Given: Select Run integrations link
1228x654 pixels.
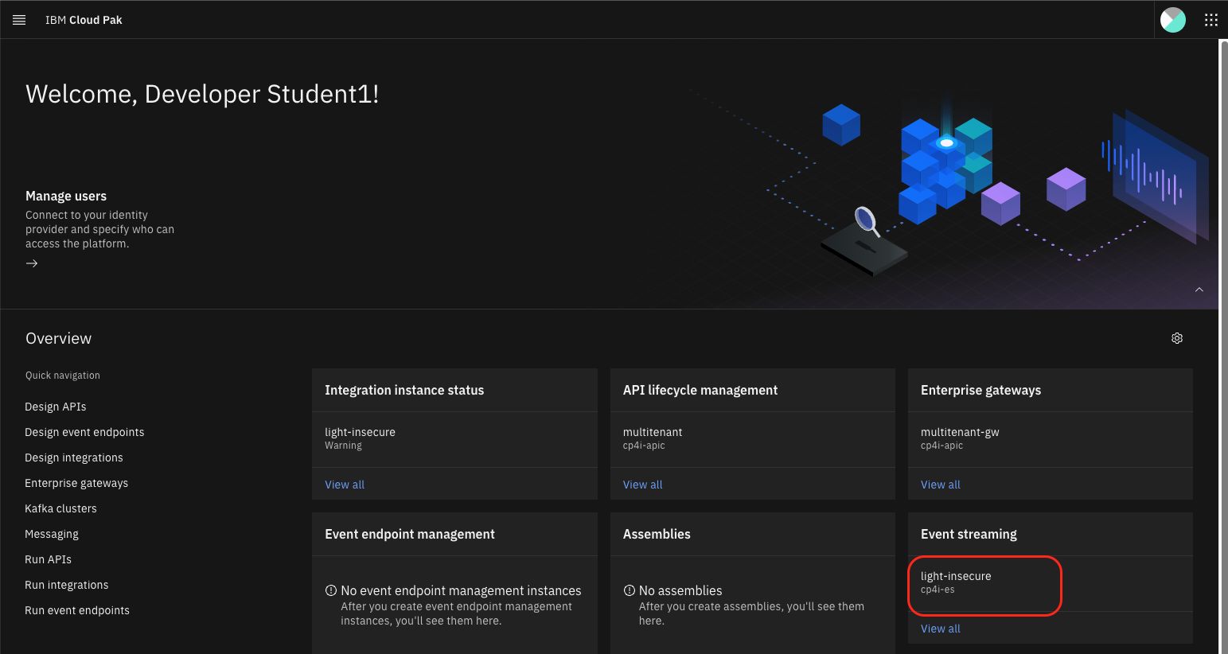Looking at the screenshot, I should point(67,585).
